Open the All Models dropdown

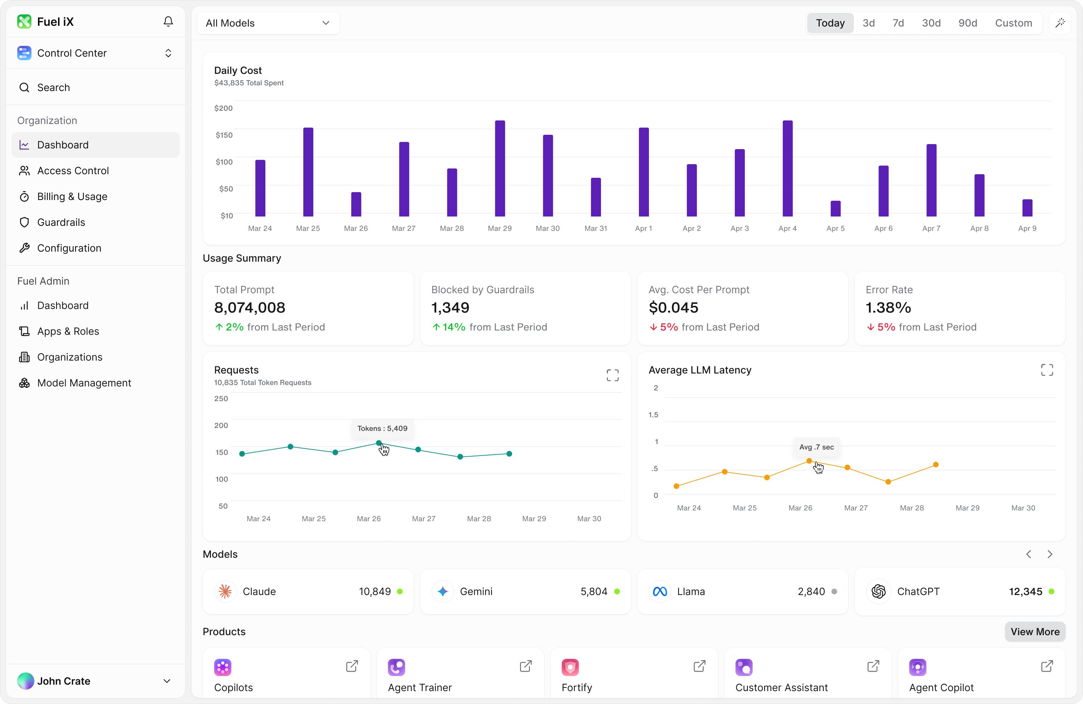coord(268,23)
